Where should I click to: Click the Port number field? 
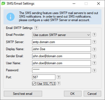(44, 77)
